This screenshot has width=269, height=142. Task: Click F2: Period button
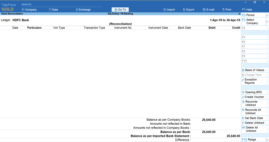(254, 15)
